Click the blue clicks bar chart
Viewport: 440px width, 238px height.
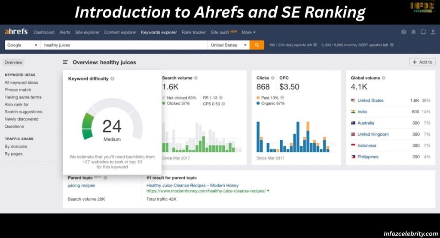[293, 137]
